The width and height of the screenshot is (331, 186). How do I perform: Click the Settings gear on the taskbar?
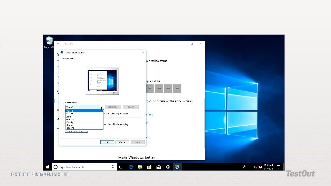click(x=168, y=167)
